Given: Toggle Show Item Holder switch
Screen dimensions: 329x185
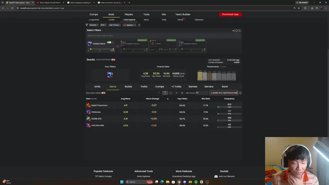Looking at the screenshot, I should 103,93.
